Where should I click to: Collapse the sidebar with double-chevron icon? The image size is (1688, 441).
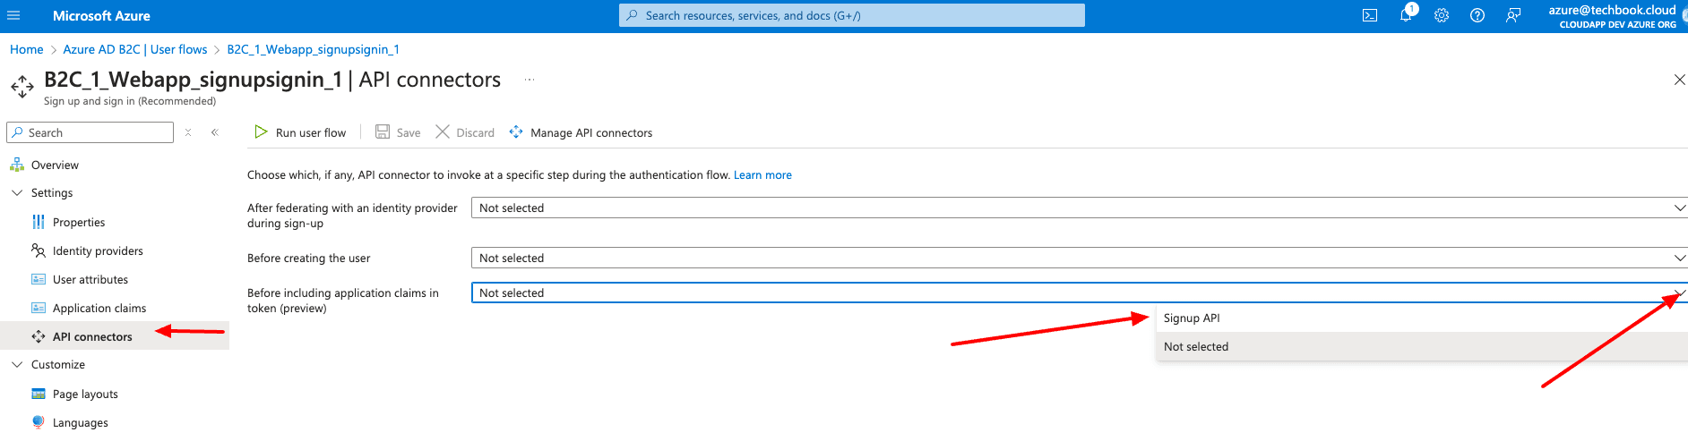pyautogui.click(x=215, y=132)
